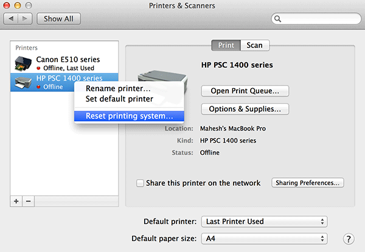The image size is (365, 252).
Task: Click the back navigation arrow
Action: coord(12,19)
